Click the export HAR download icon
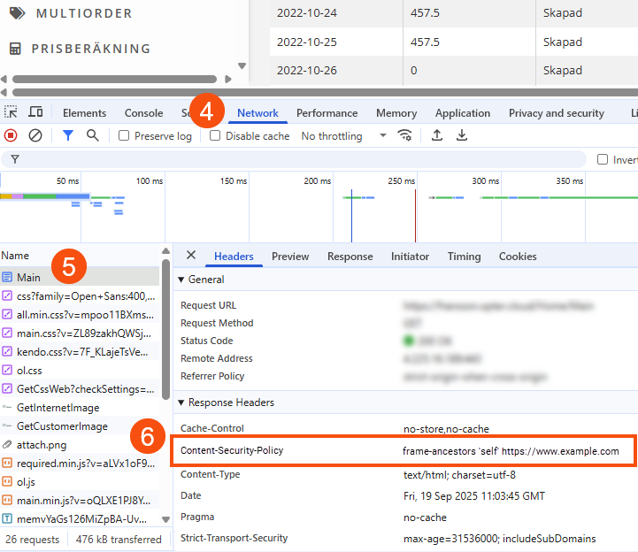Image resolution: width=638 pixels, height=552 pixels. [x=461, y=135]
